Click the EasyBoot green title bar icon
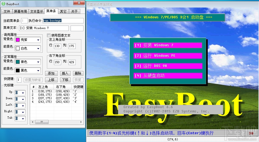This screenshot has height=142, width=259. coord(3,4)
